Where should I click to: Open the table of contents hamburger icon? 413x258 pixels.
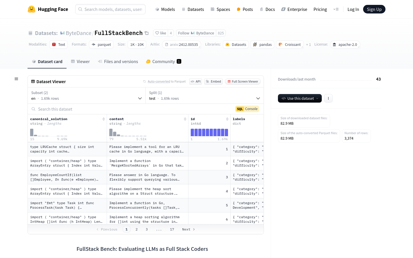pyautogui.click(x=16, y=79)
